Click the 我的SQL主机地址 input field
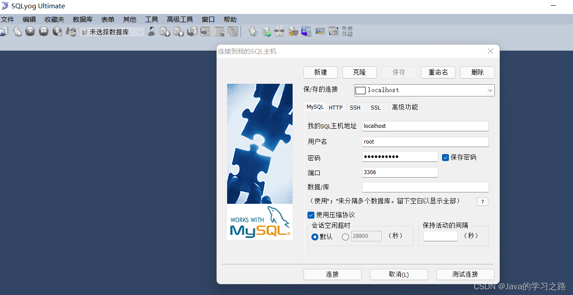Image resolution: width=573 pixels, height=295 pixels. click(x=425, y=126)
